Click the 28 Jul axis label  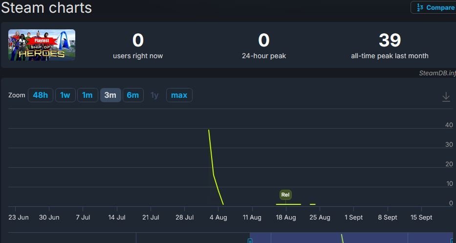(x=184, y=218)
